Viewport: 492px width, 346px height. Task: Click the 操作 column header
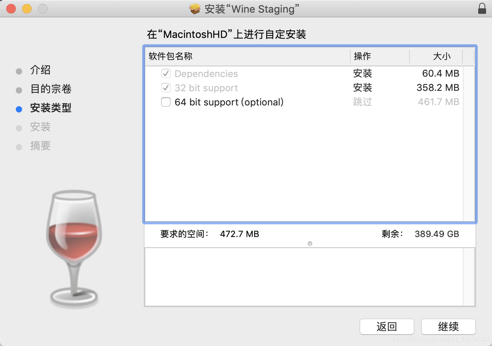380,56
